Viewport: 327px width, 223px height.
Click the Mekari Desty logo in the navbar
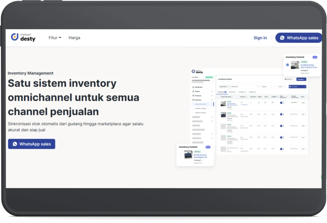point(23,37)
